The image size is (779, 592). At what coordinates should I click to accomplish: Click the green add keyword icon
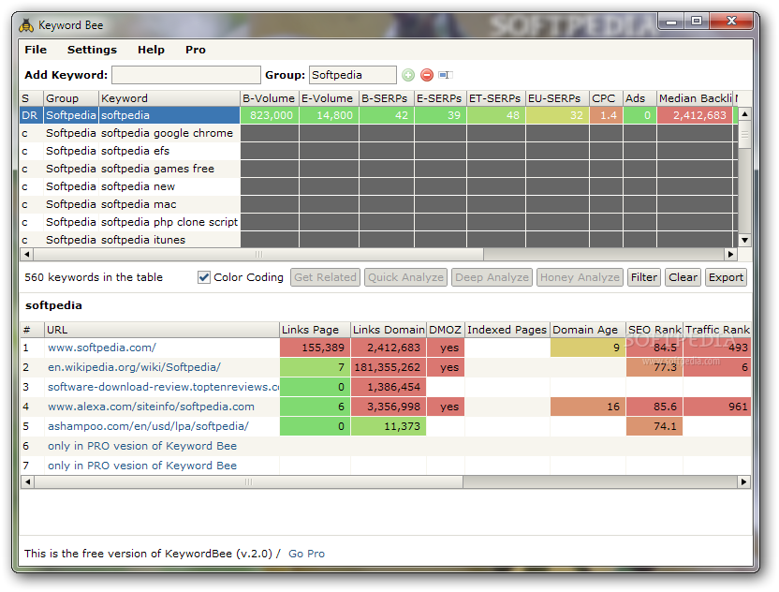408,75
